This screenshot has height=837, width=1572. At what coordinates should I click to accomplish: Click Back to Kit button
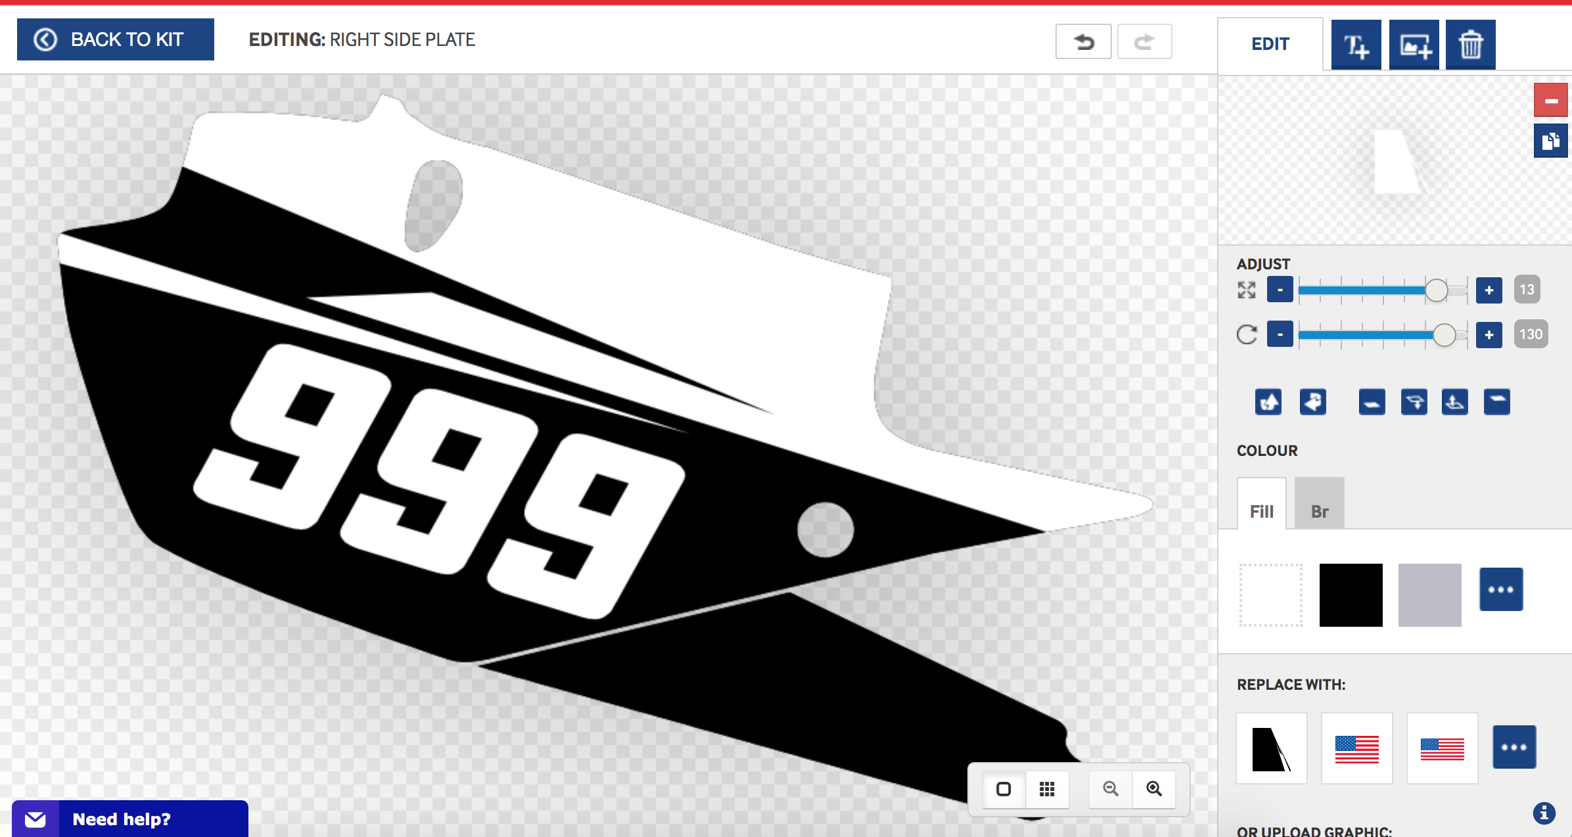116,39
